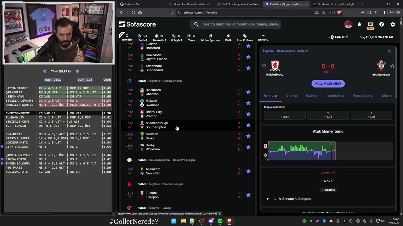Open the user profile avatar
The image size is (403, 226).
(348, 24)
